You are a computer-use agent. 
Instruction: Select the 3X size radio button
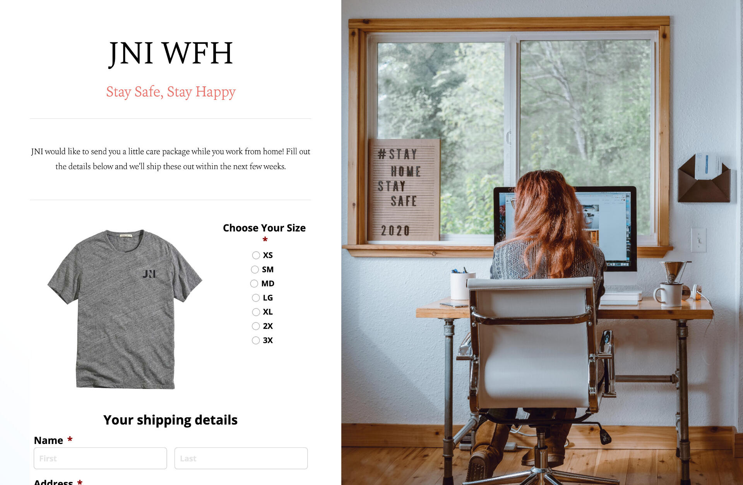(x=256, y=341)
